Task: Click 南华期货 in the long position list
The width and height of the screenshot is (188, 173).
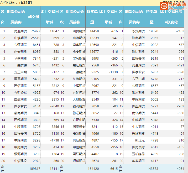Action: click(x=79, y=45)
